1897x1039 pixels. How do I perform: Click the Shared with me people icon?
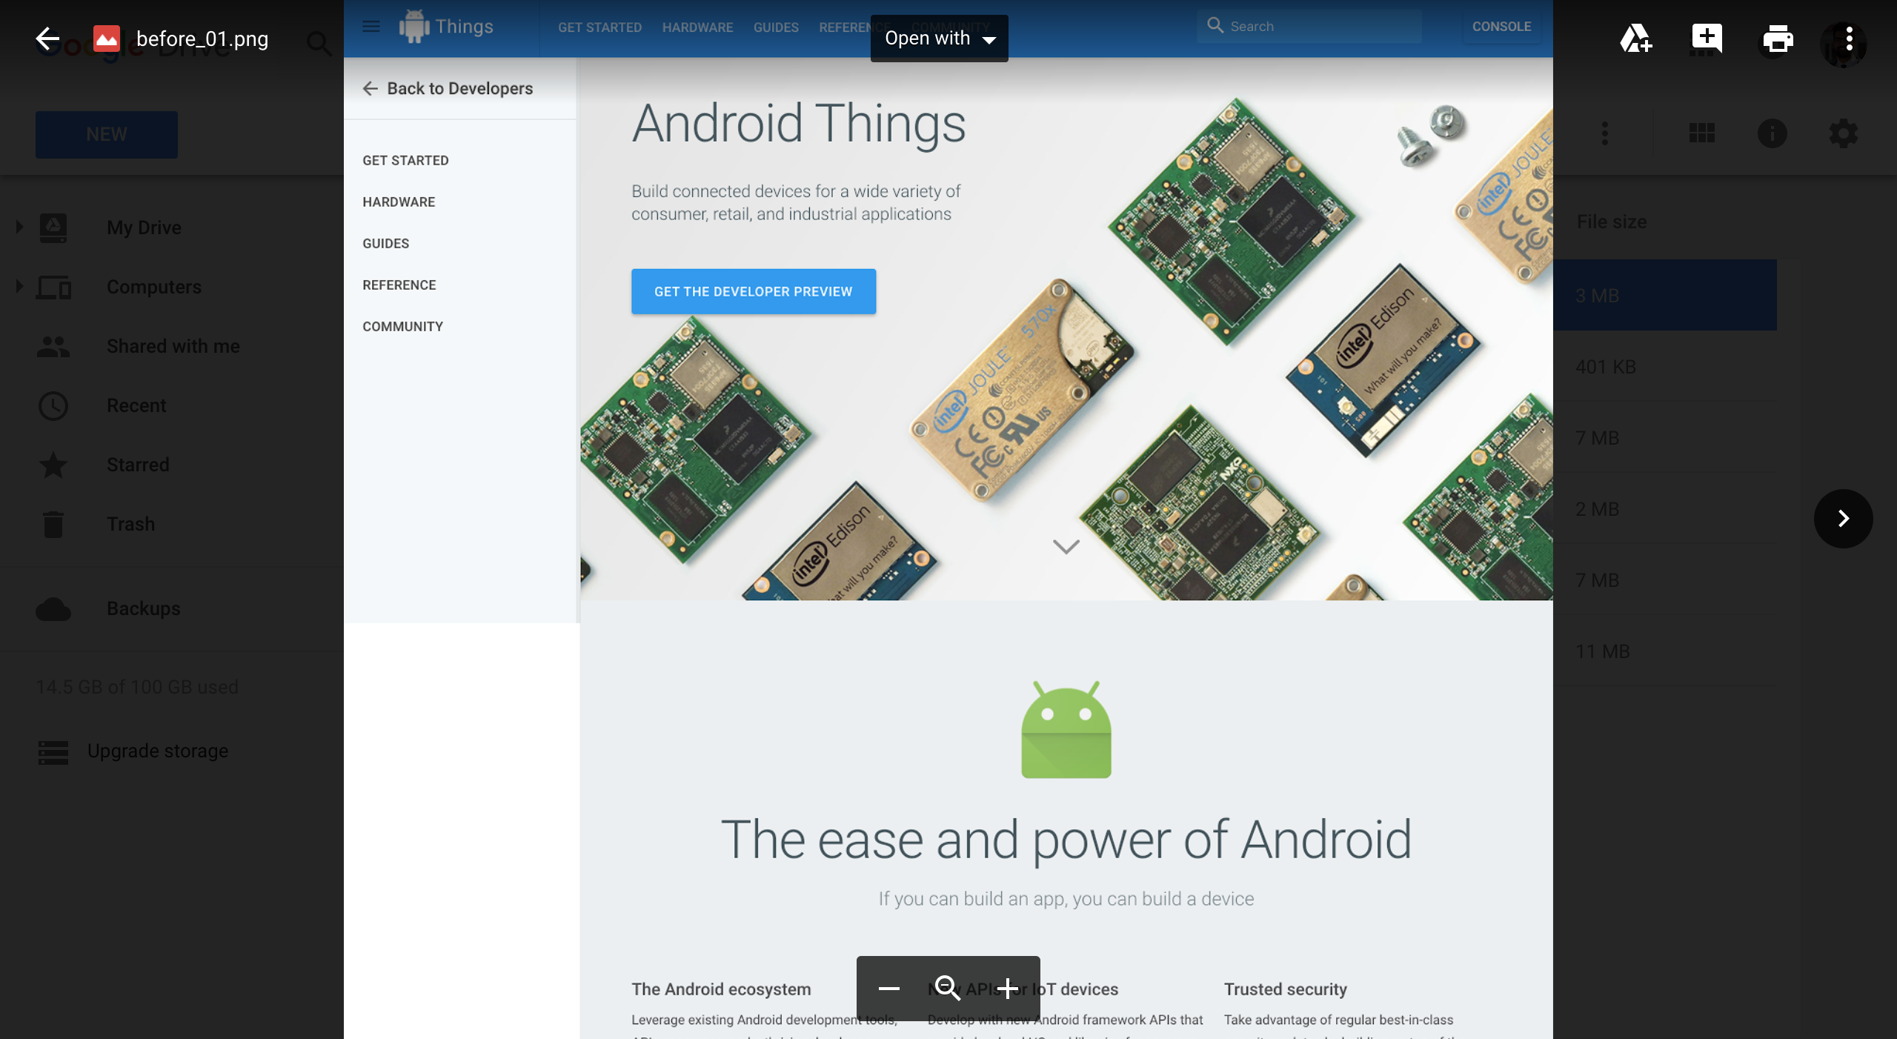pos(53,346)
